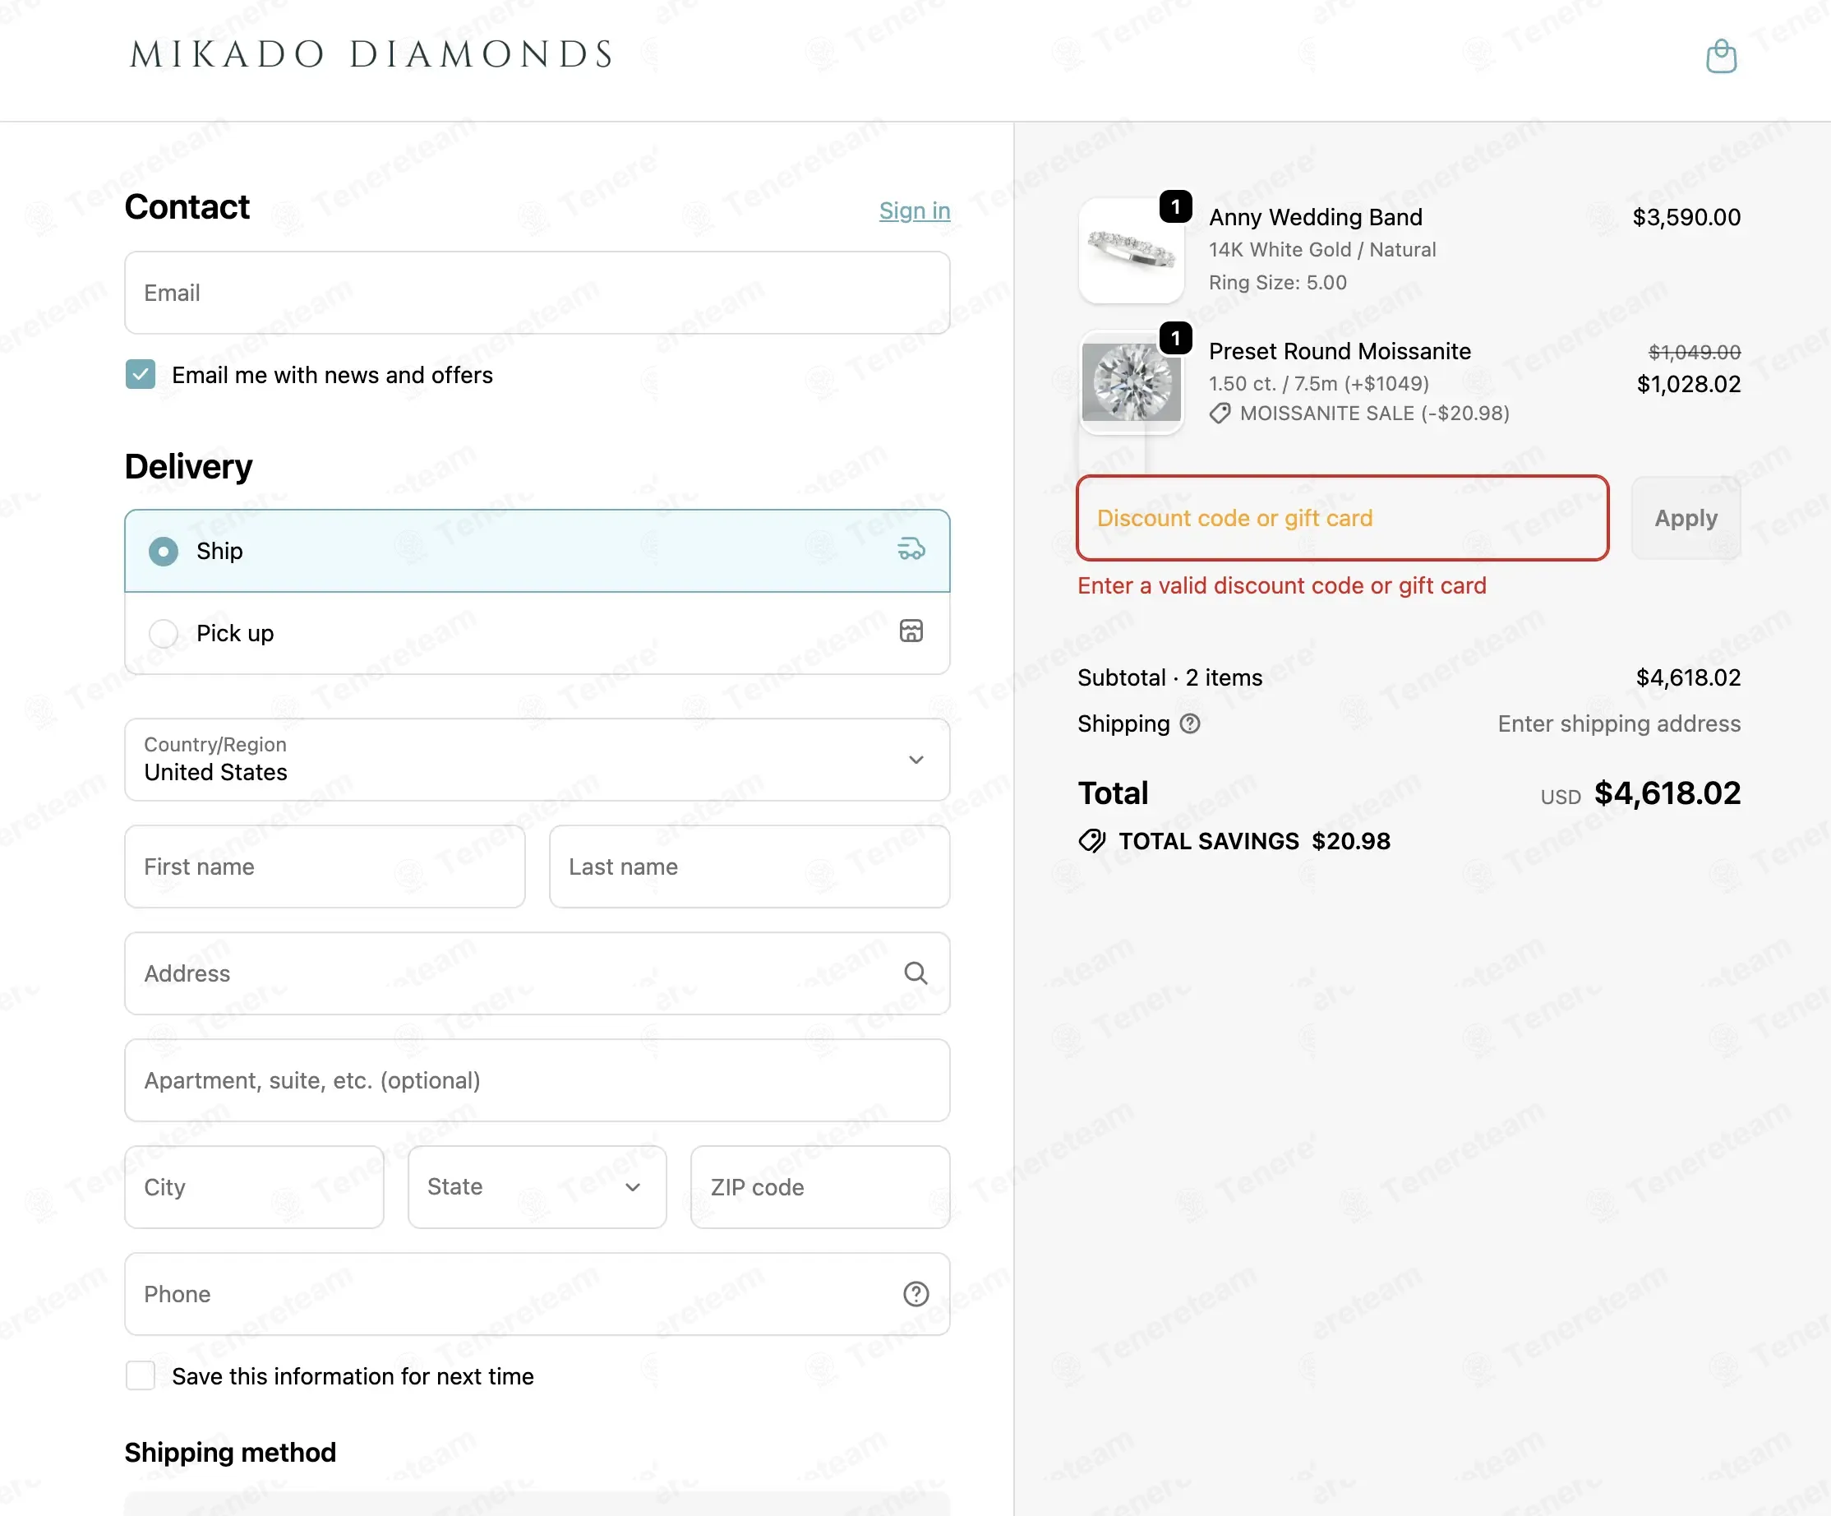Click the Anny Wedding Band product name
Image resolution: width=1831 pixels, height=1516 pixels.
pos(1315,217)
